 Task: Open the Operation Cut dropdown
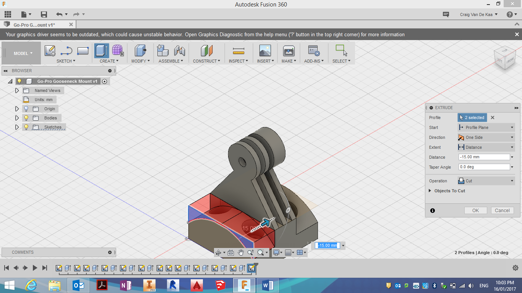486,181
